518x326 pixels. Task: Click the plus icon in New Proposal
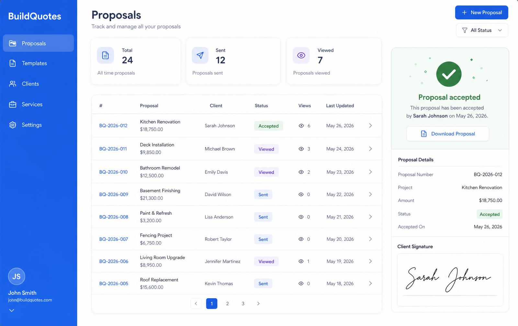464,13
